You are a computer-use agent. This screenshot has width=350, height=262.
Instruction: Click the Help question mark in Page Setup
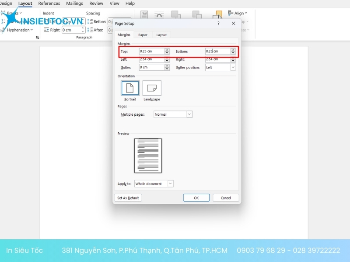[x=218, y=24]
